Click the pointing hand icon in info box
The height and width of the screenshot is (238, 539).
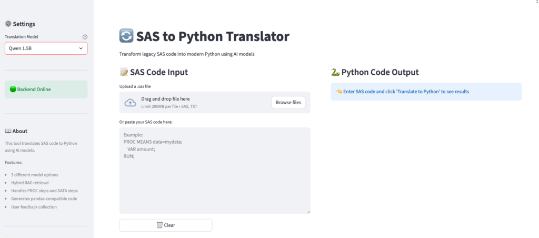tap(339, 92)
